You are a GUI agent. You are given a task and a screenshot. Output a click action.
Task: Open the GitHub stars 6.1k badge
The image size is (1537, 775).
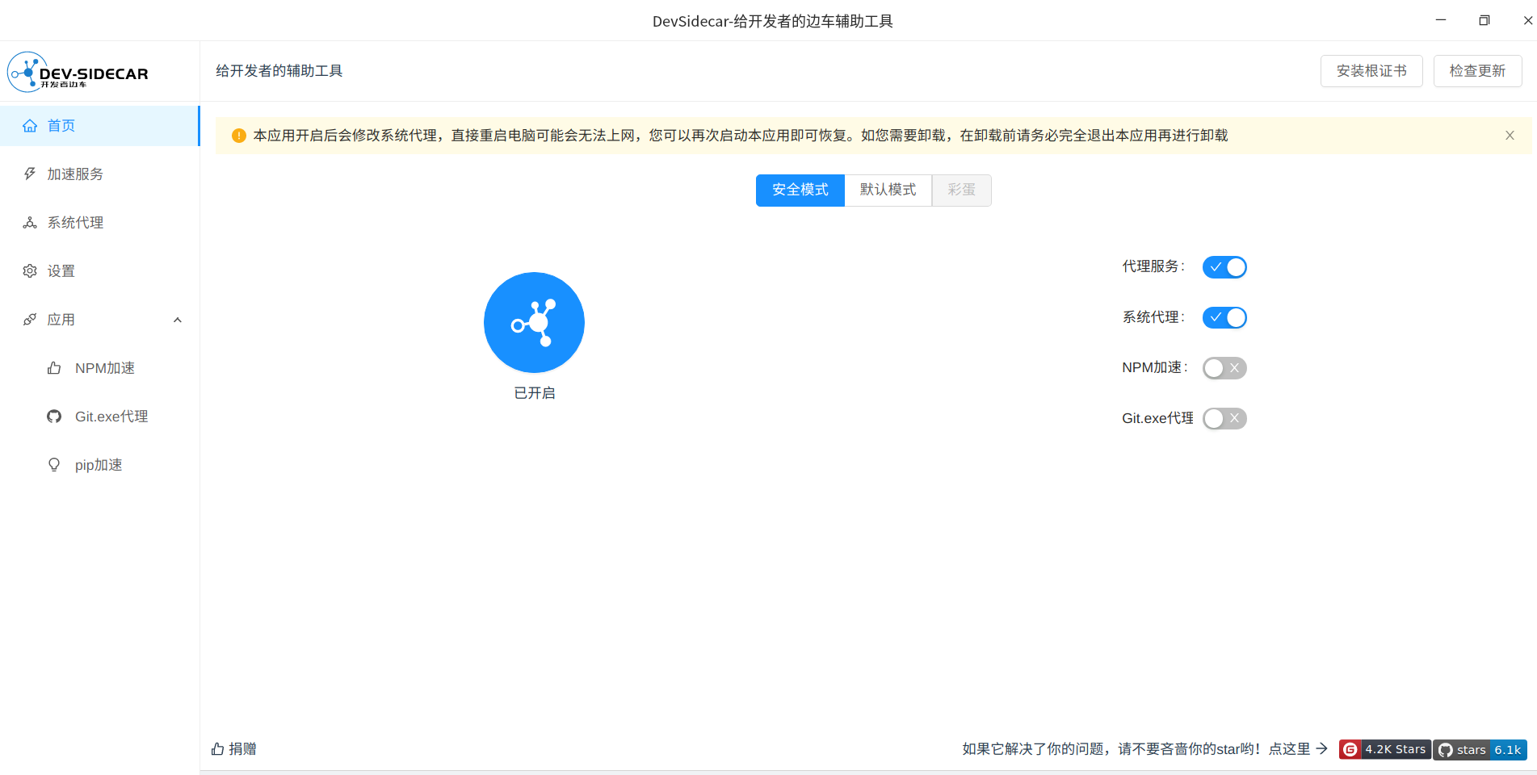(x=1480, y=750)
